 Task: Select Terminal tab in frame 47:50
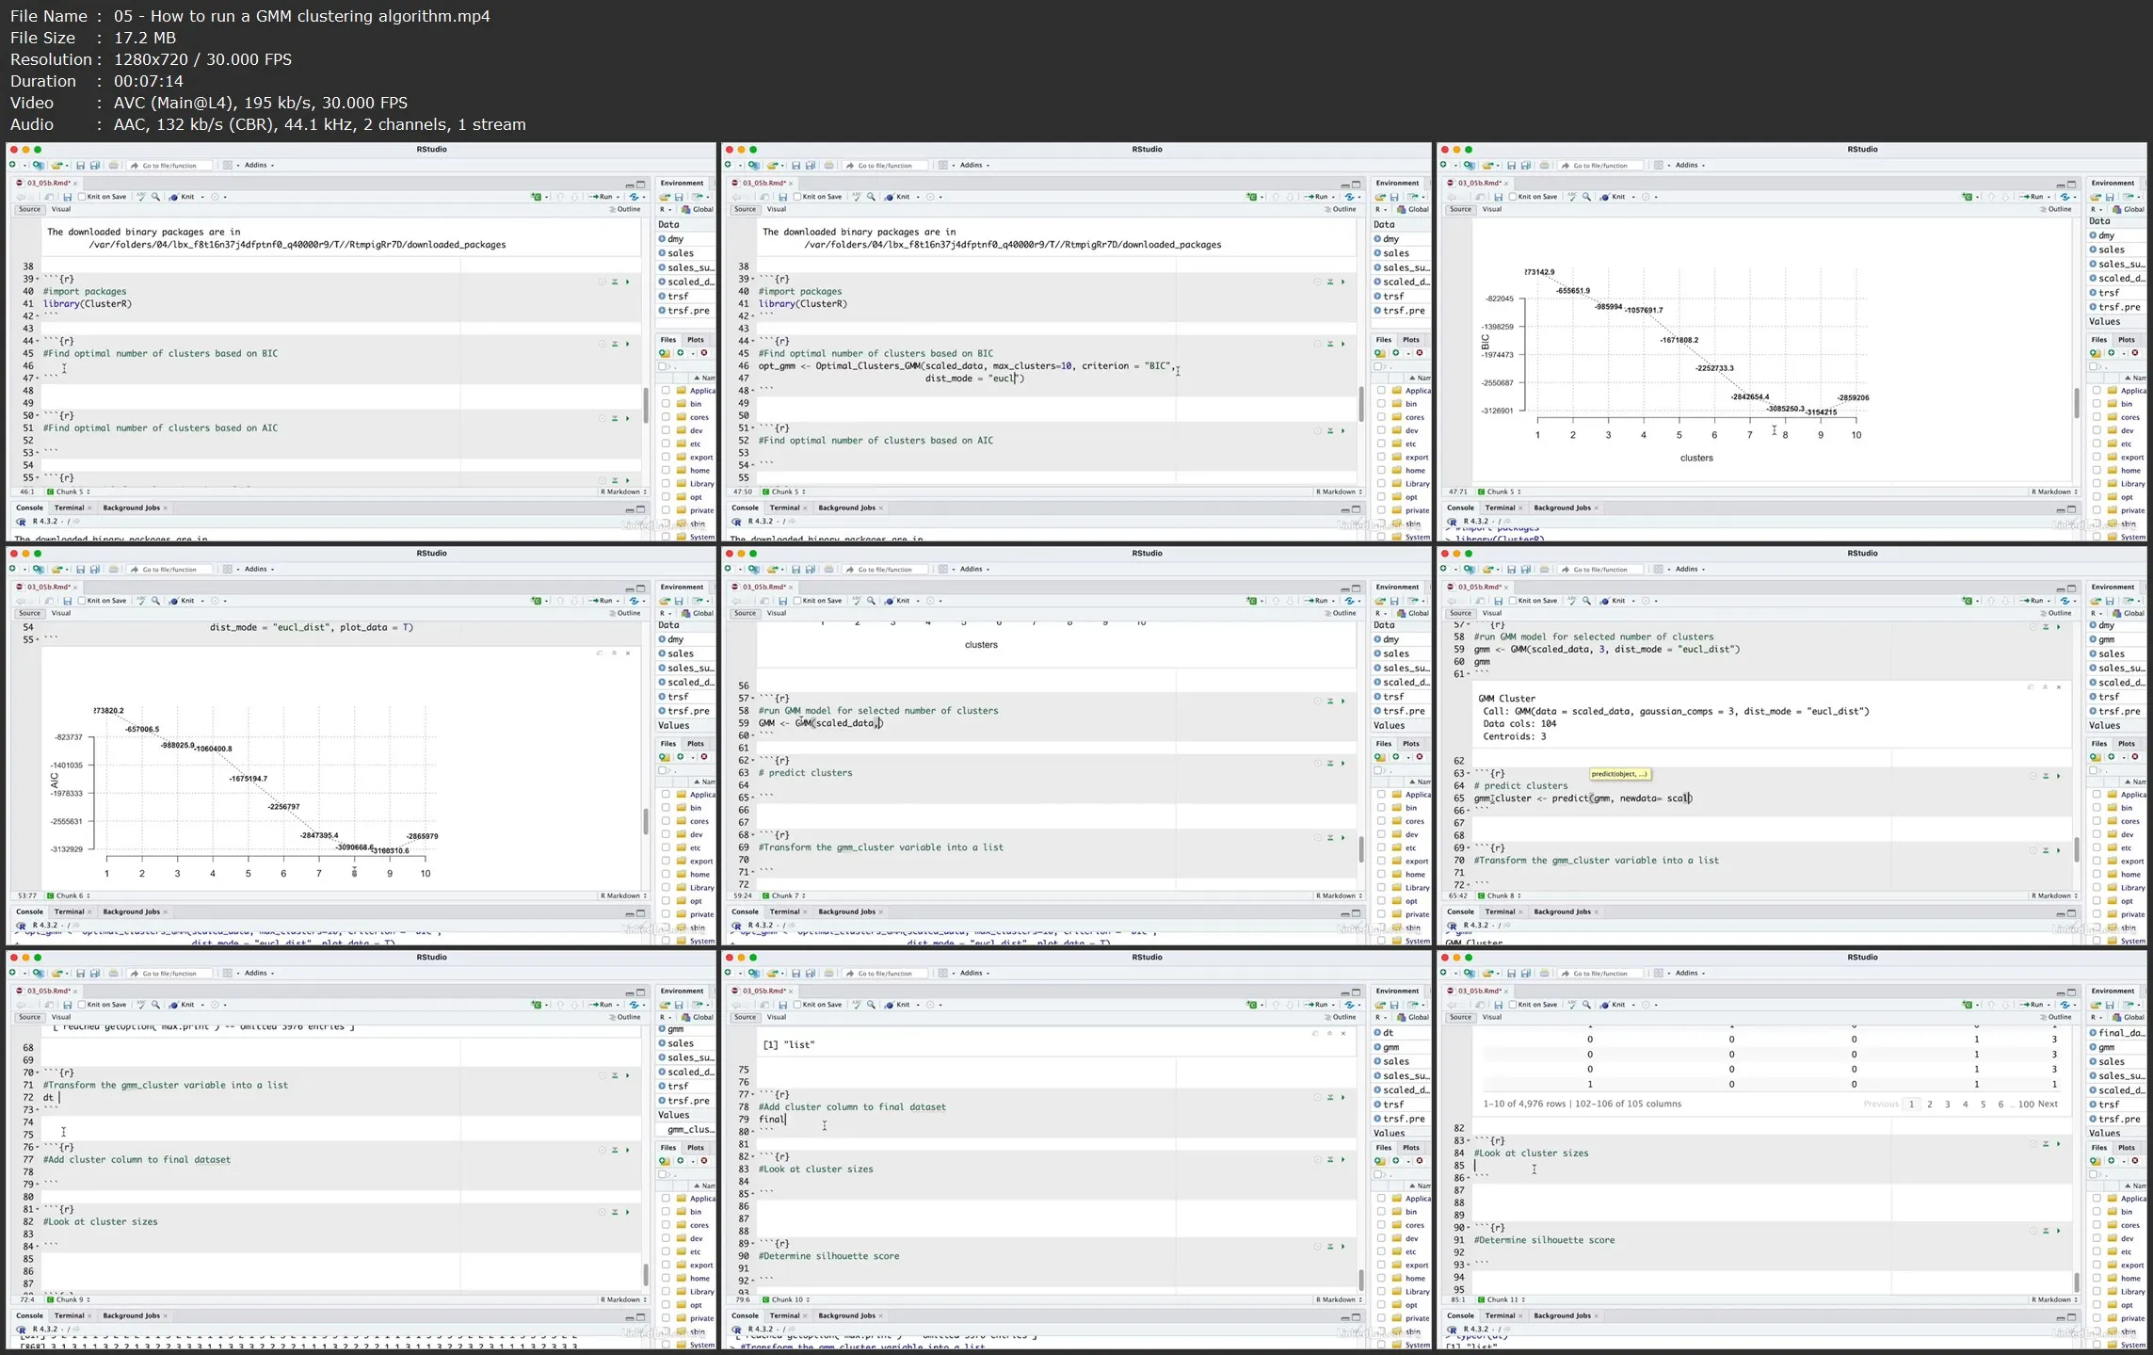click(784, 508)
